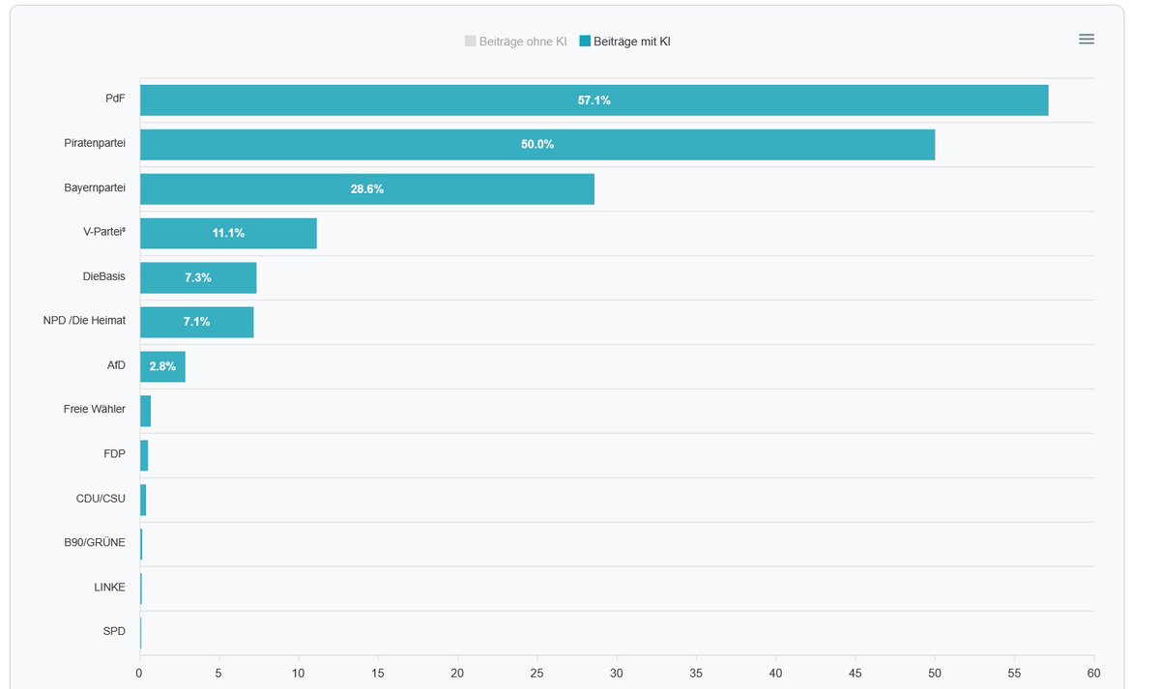The width and height of the screenshot is (1160, 689).
Task: Click the 'V-Partei³' axis label
Action: pos(104,232)
